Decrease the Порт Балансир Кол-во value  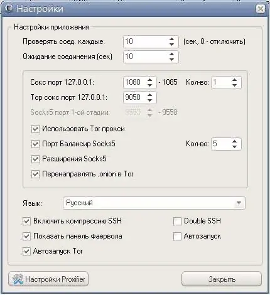(235, 147)
